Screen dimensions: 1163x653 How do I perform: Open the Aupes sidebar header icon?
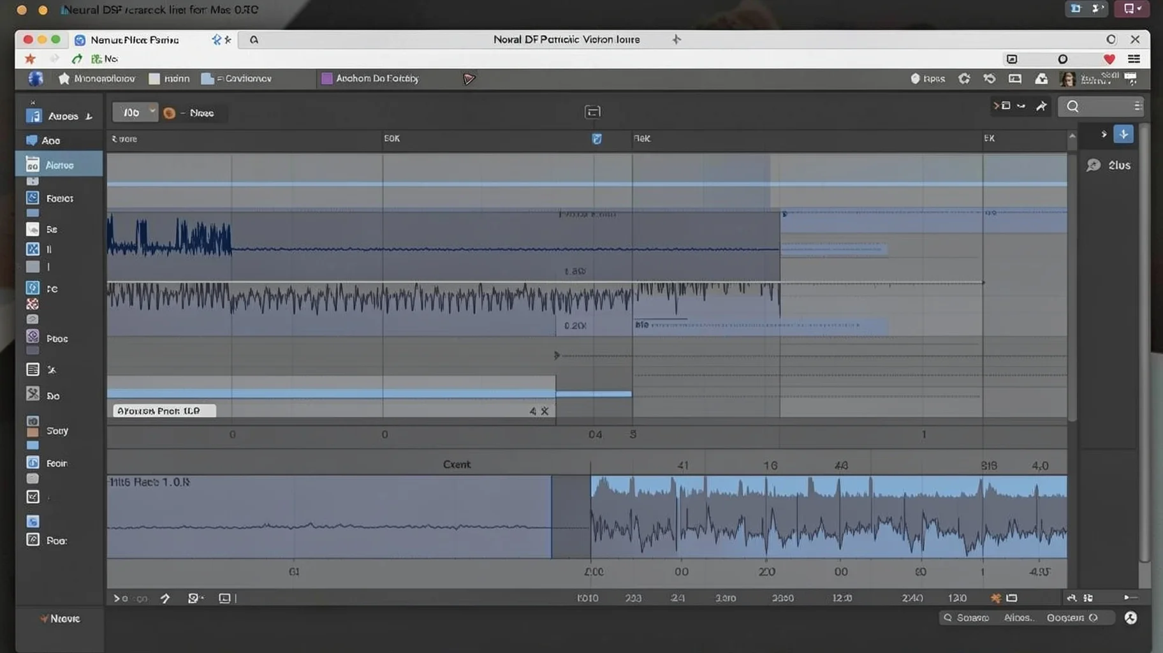click(33, 115)
